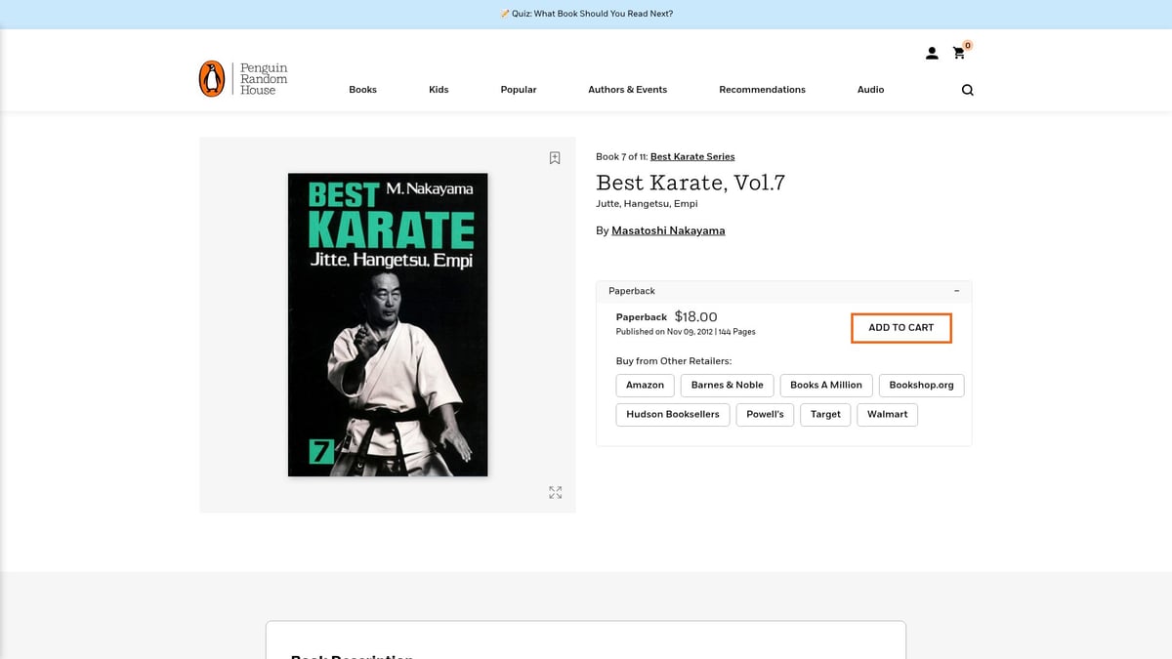Open the Recommendations menu

pos(762,90)
